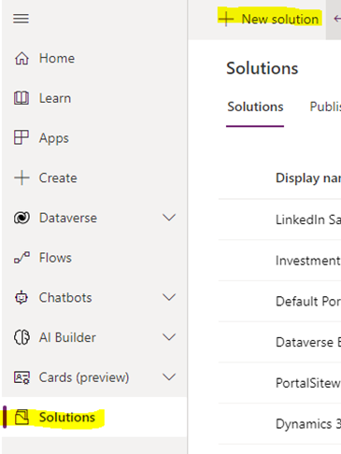Open the Apps grid icon
This screenshot has height=454, width=341.
coord(21,137)
